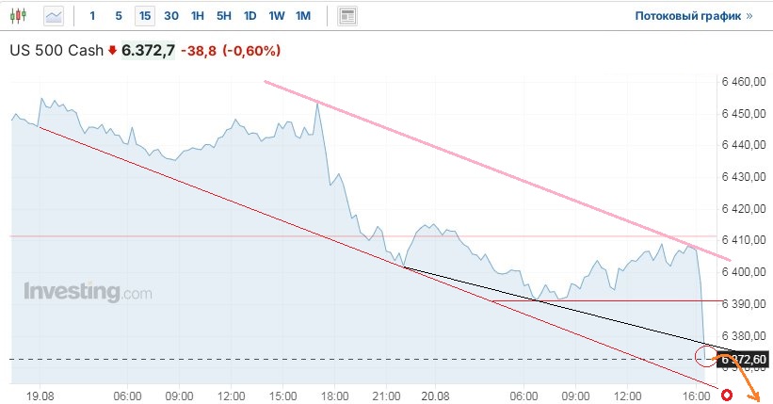The width and height of the screenshot is (773, 404).
Task: Click the red down arrow beside US 500 Cash
Action: click(113, 51)
